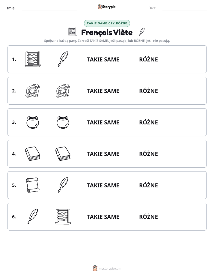The image size is (214, 277).
Task: Click the quill feather in row 6
Action: pos(33,216)
